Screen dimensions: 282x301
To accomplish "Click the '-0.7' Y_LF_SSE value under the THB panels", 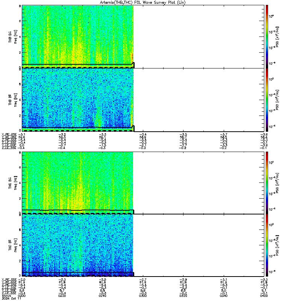I will 62,145.
